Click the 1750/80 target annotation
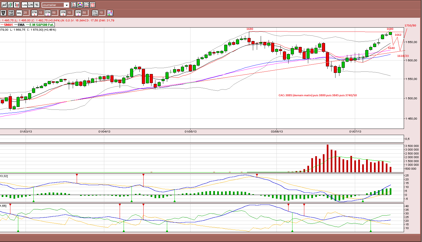This screenshot has width=422, height=242. click(x=410, y=26)
